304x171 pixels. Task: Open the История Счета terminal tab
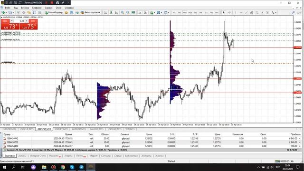click(x=38, y=156)
